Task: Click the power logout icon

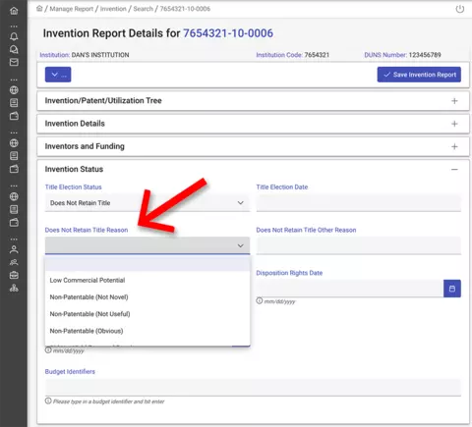Action: (460, 9)
